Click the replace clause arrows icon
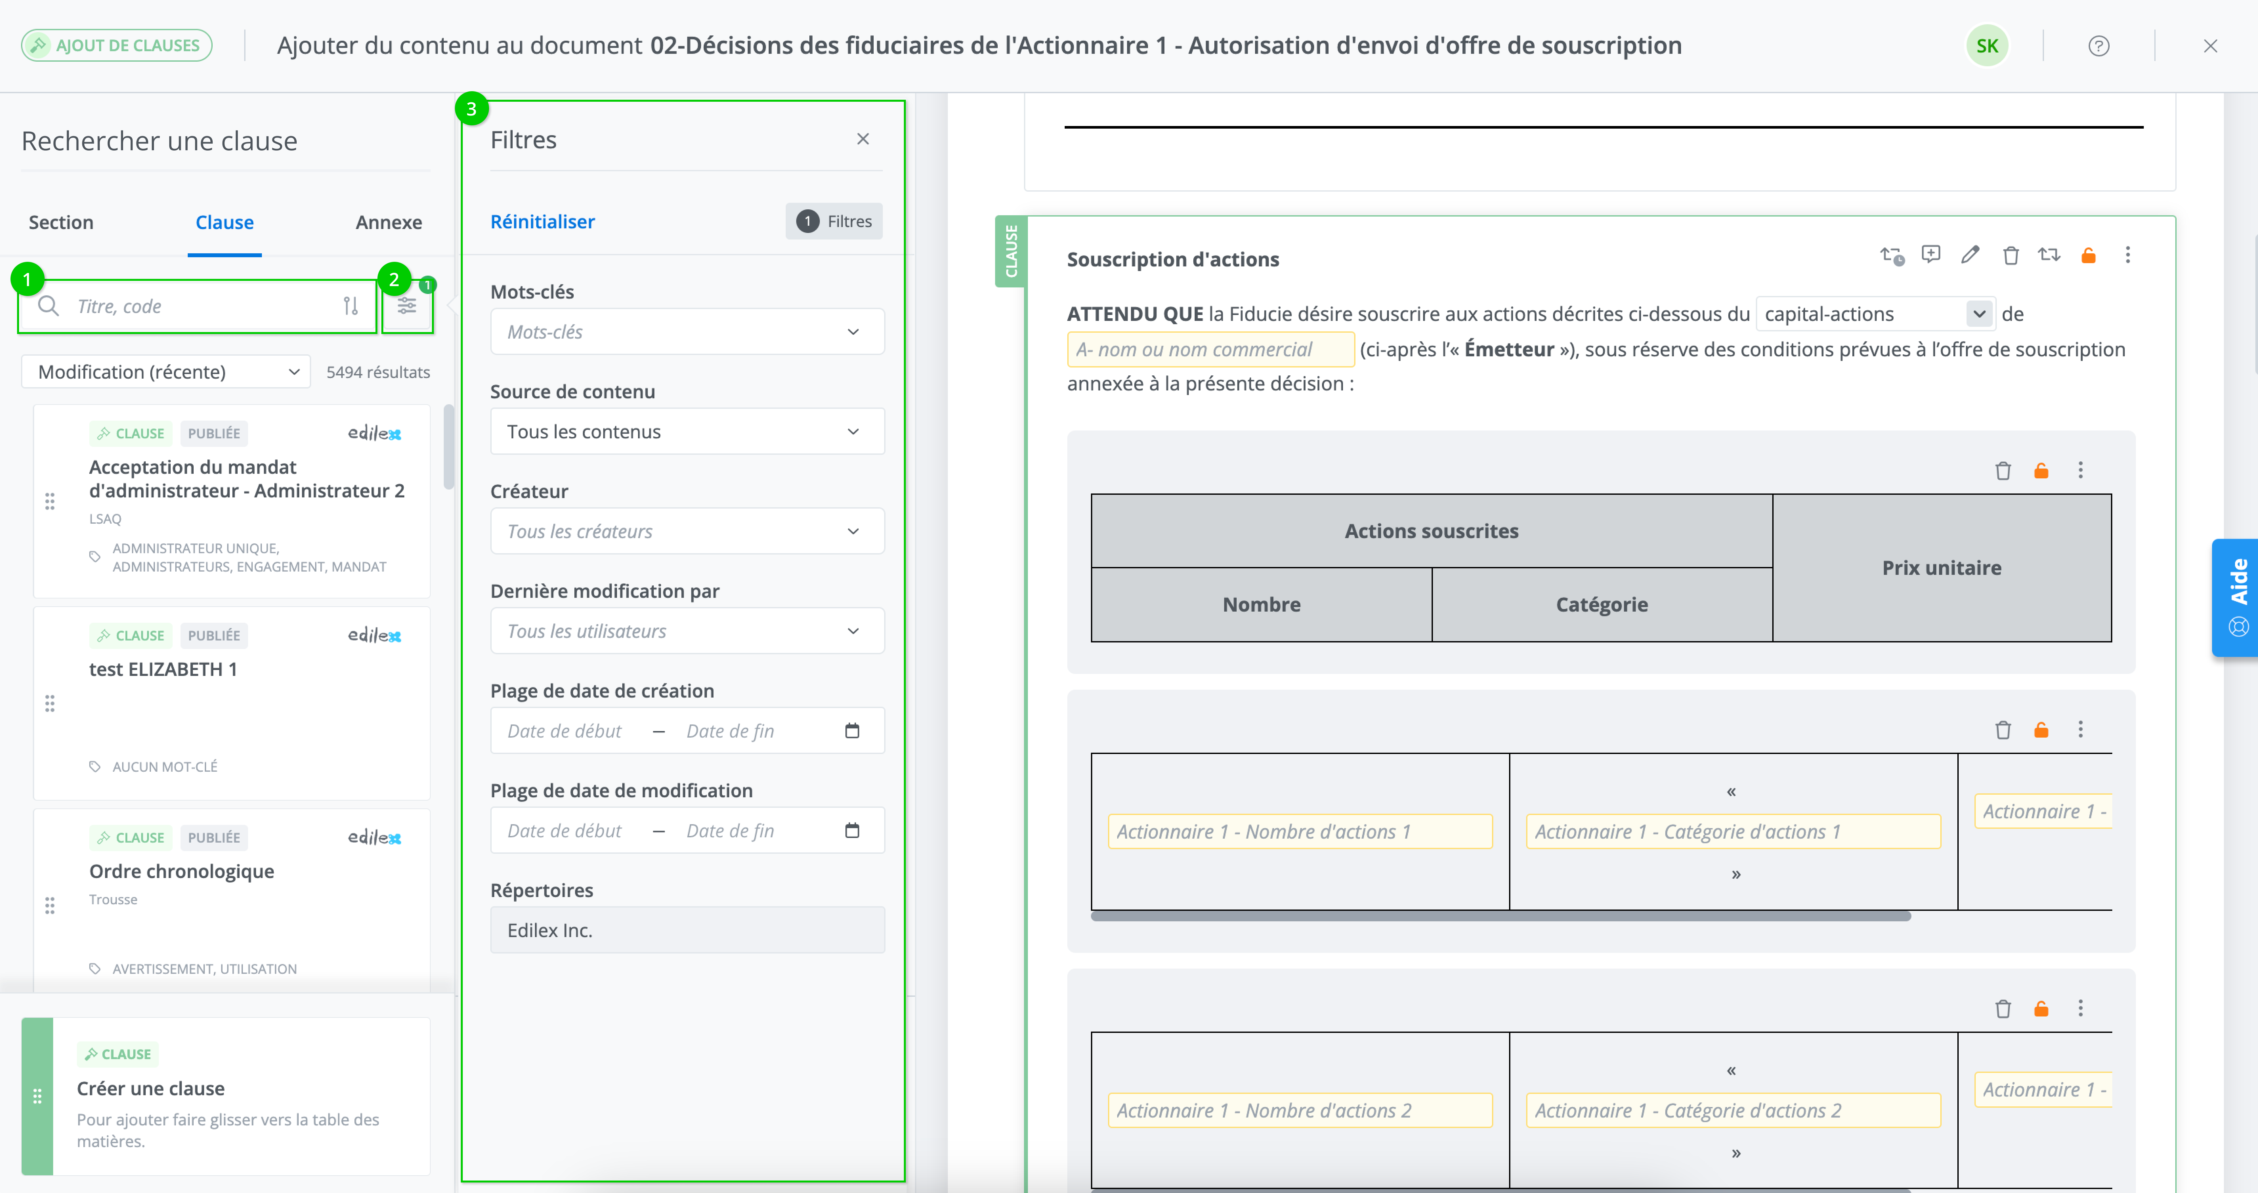This screenshot has height=1193, width=2258. coord(2049,254)
